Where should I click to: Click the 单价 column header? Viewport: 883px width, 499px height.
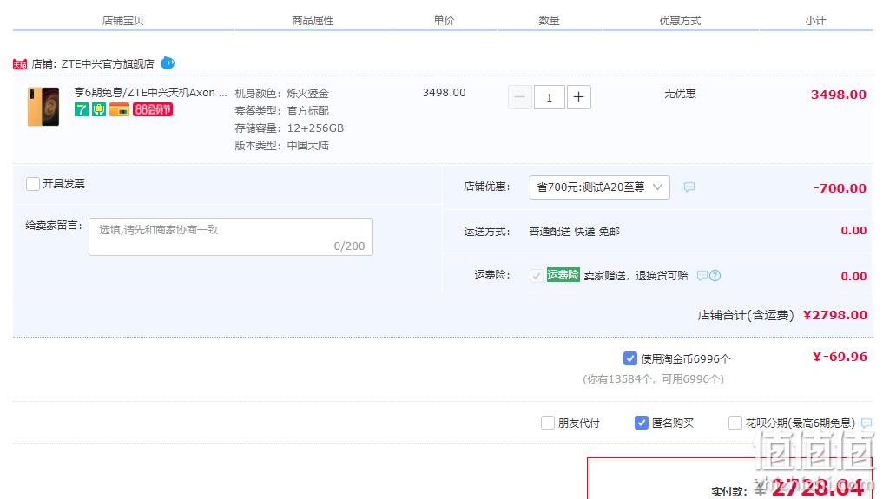[444, 20]
